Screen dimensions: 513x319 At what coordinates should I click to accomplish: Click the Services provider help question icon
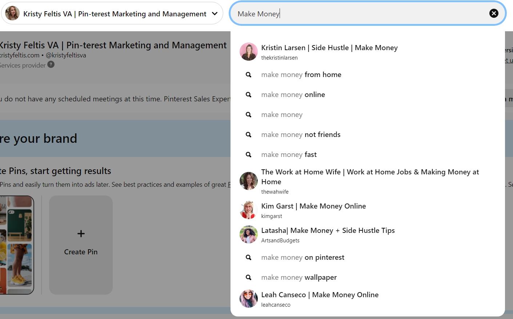pyautogui.click(x=51, y=64)
